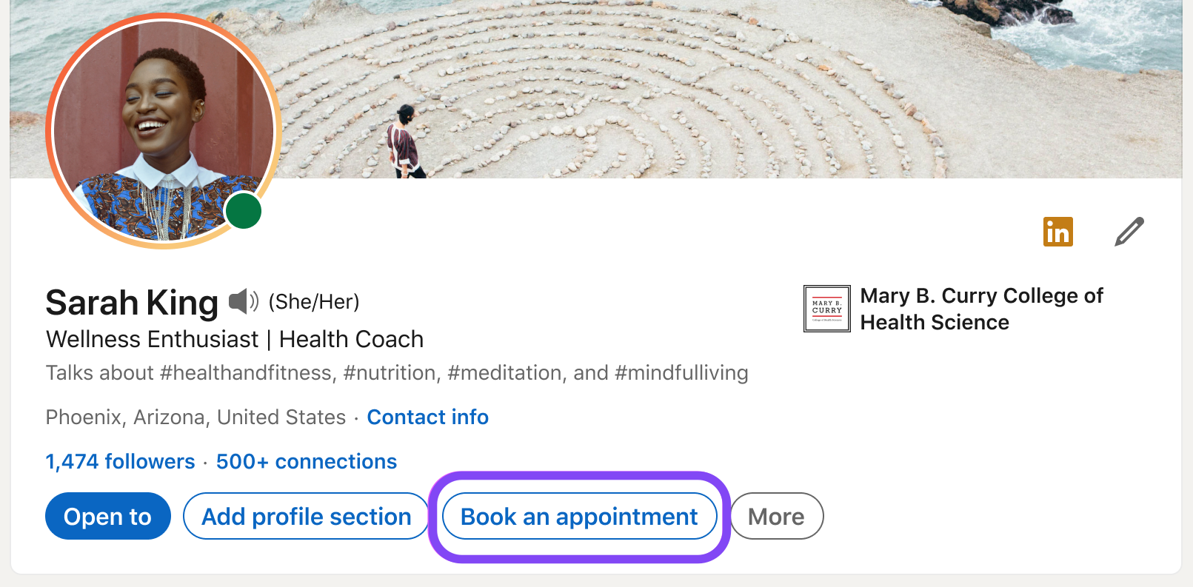
Task: Click the Talks about hashtags line
Action: coord(397,373)
